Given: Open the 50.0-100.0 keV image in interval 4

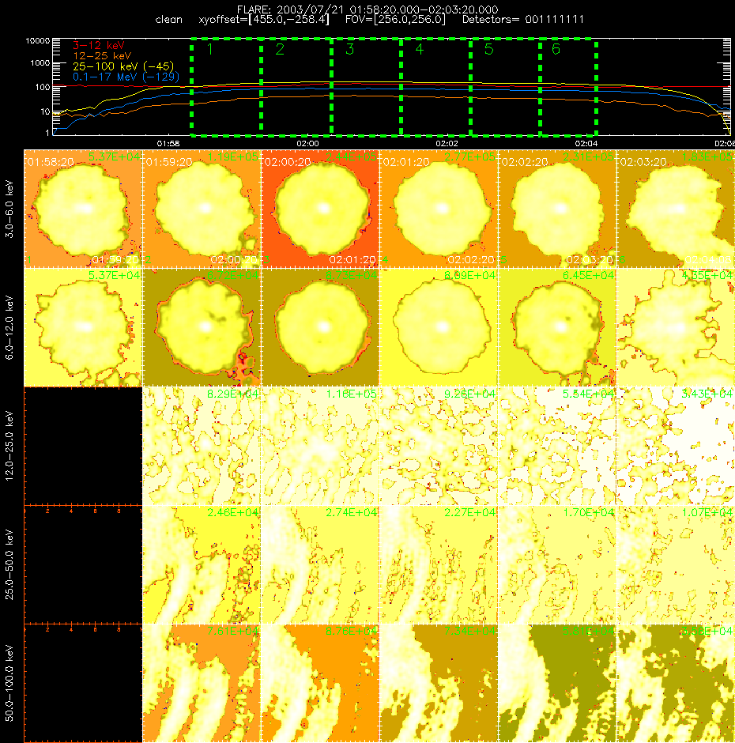Looking at the screenshot, I should [439, 683].
